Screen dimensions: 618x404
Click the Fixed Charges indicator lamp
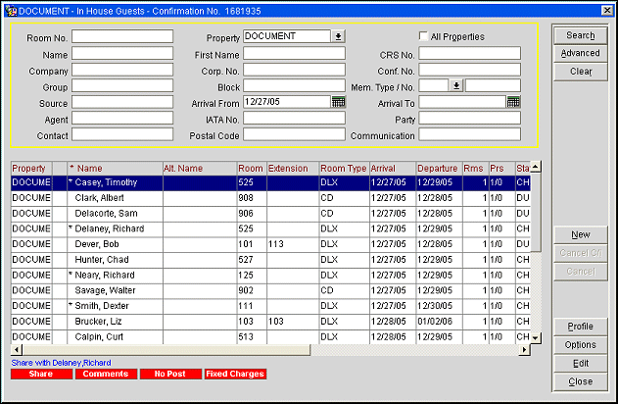tap(234, 374)
